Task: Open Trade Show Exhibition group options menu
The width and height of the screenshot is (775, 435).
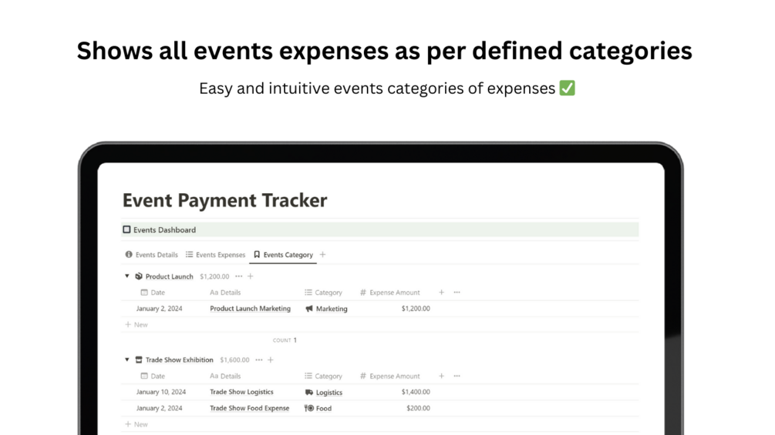Action: pos(259,360)
